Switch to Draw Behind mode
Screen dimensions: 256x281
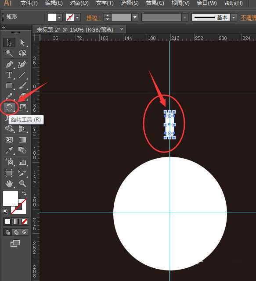point(16,232)
